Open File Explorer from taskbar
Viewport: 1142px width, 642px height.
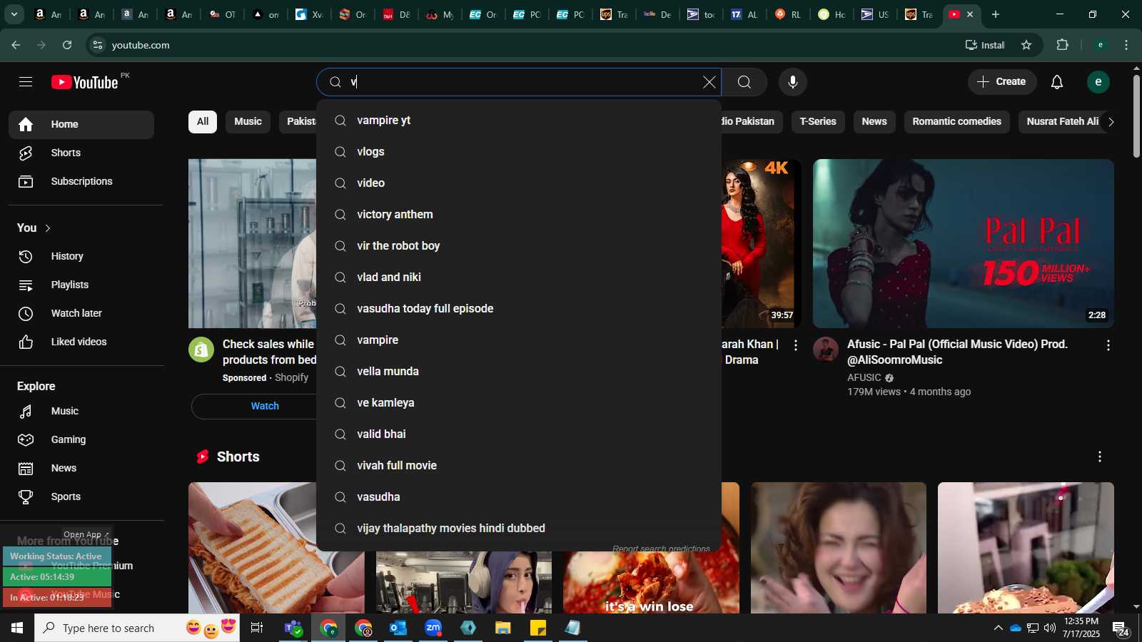(x=503, y=628)
